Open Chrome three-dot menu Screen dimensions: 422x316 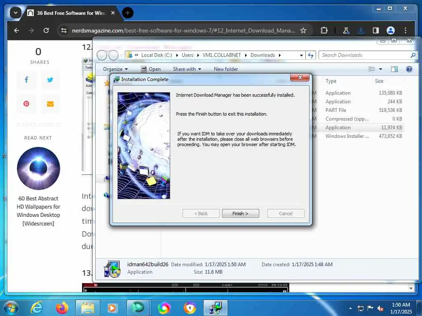coord(406,30)
